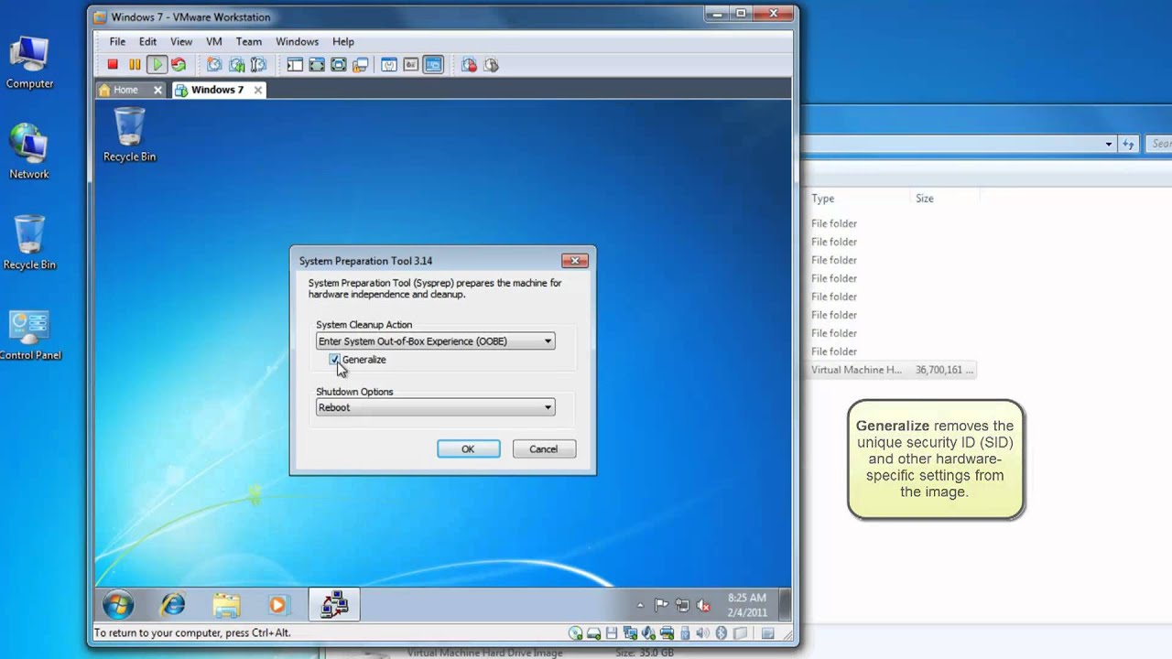This screenshot has width=1172, height=659.
Task: Click the Unity mode toolbar icon
Action: pyautogui.click(x=361, y=65)
